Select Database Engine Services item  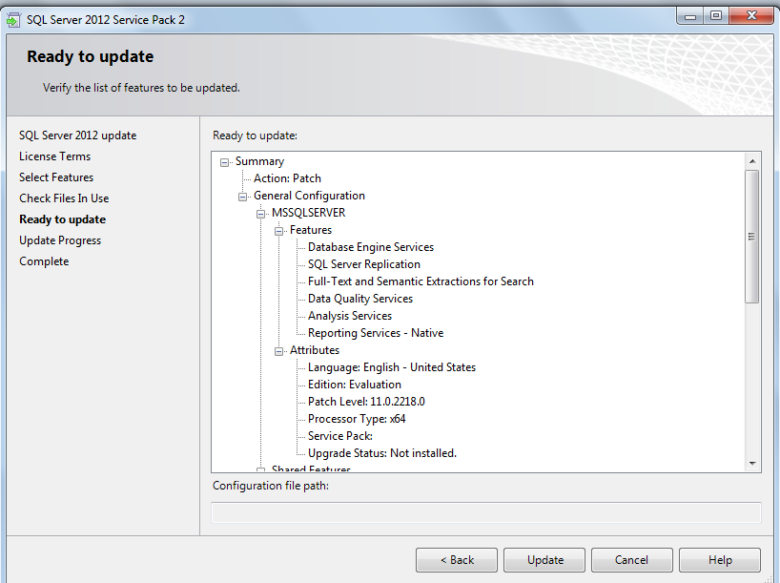371,247
